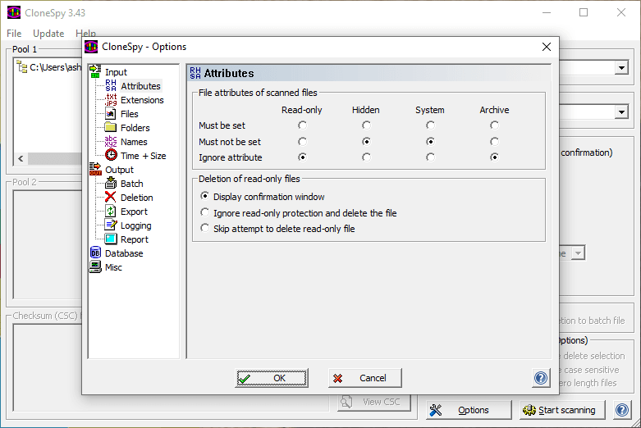
Task: Select Deletion in the options tree
Action: [136, 198]
